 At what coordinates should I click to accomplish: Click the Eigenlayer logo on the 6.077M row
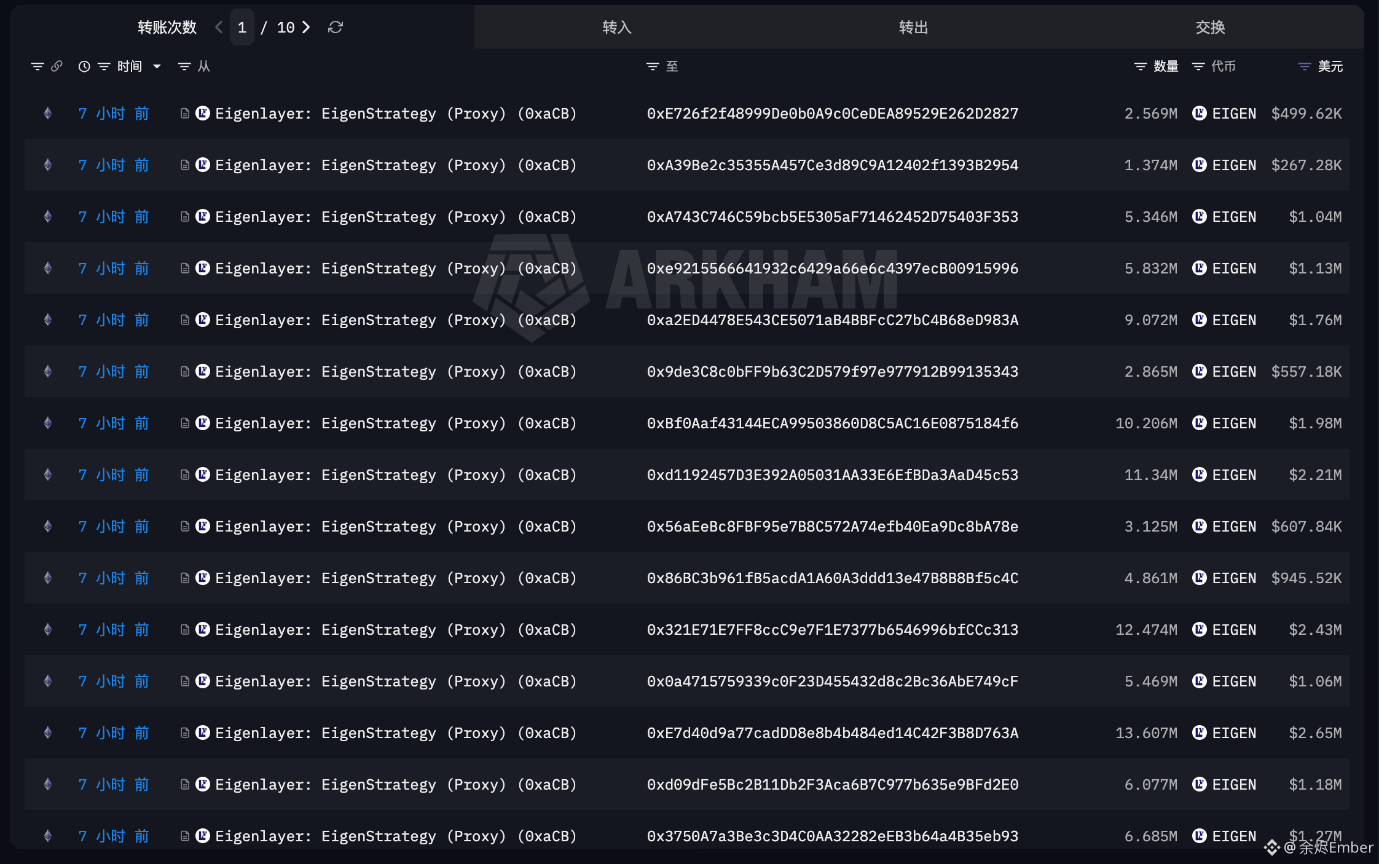coord(203,784)
